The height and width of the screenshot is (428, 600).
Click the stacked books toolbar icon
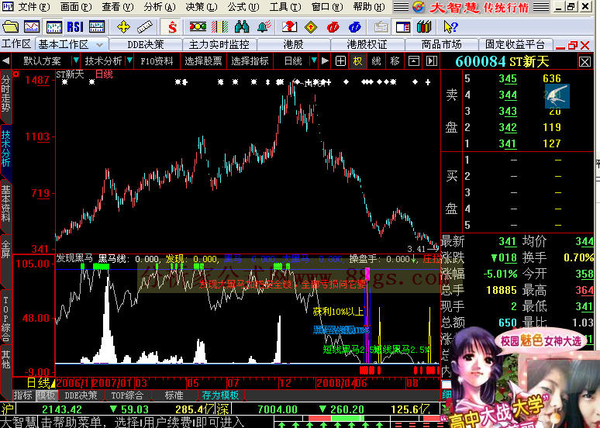424,27
